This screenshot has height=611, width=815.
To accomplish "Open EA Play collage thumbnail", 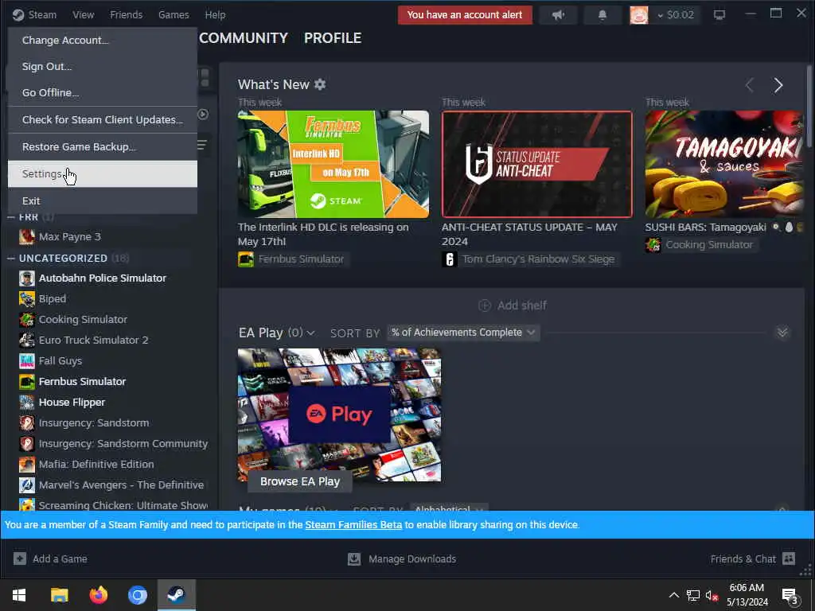I will 339,415.
